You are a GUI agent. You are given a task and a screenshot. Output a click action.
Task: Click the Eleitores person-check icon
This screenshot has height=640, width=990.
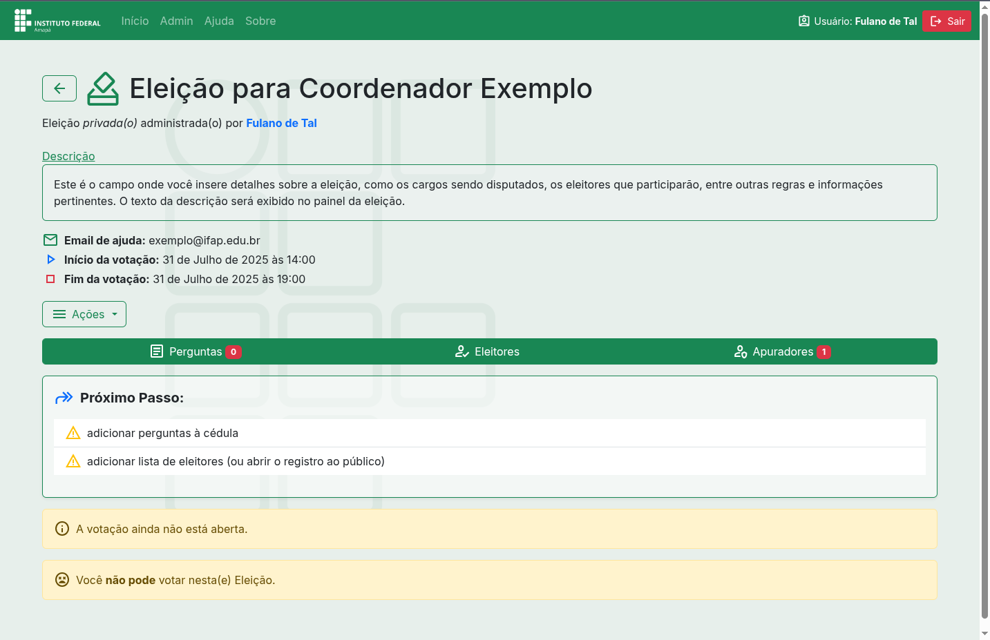(x=462, y=351)
